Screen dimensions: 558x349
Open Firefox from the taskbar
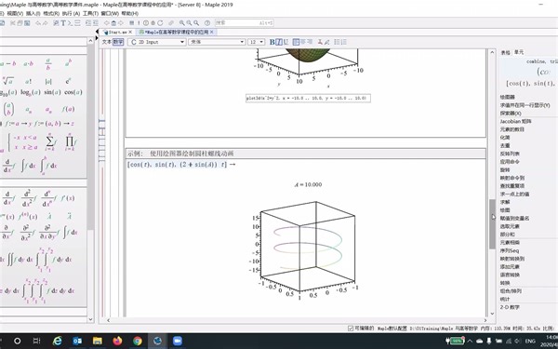click(117, 341)
